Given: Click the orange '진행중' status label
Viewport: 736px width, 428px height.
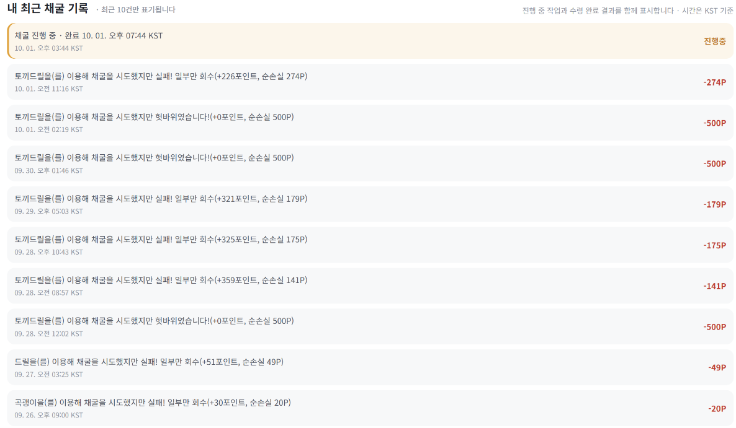Looking at the screenshot, I should (x=714, y=41).
